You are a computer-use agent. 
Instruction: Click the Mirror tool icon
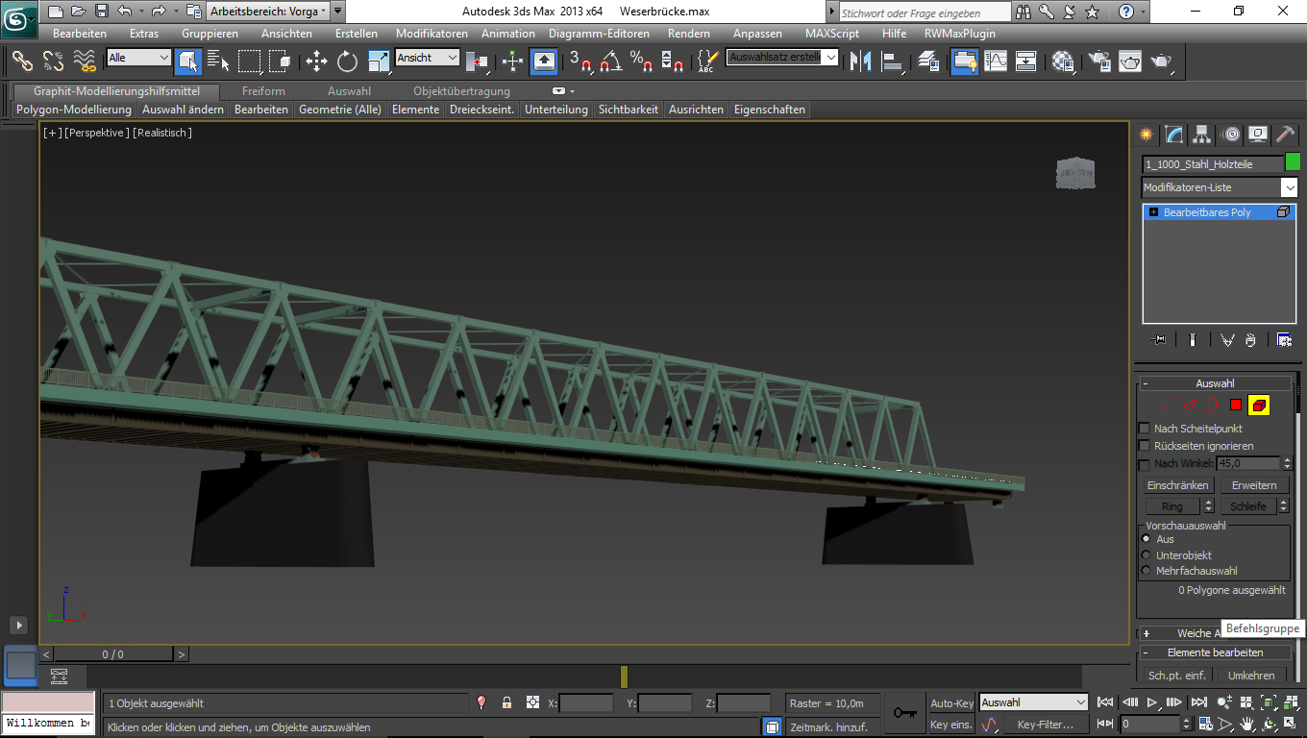861,61
